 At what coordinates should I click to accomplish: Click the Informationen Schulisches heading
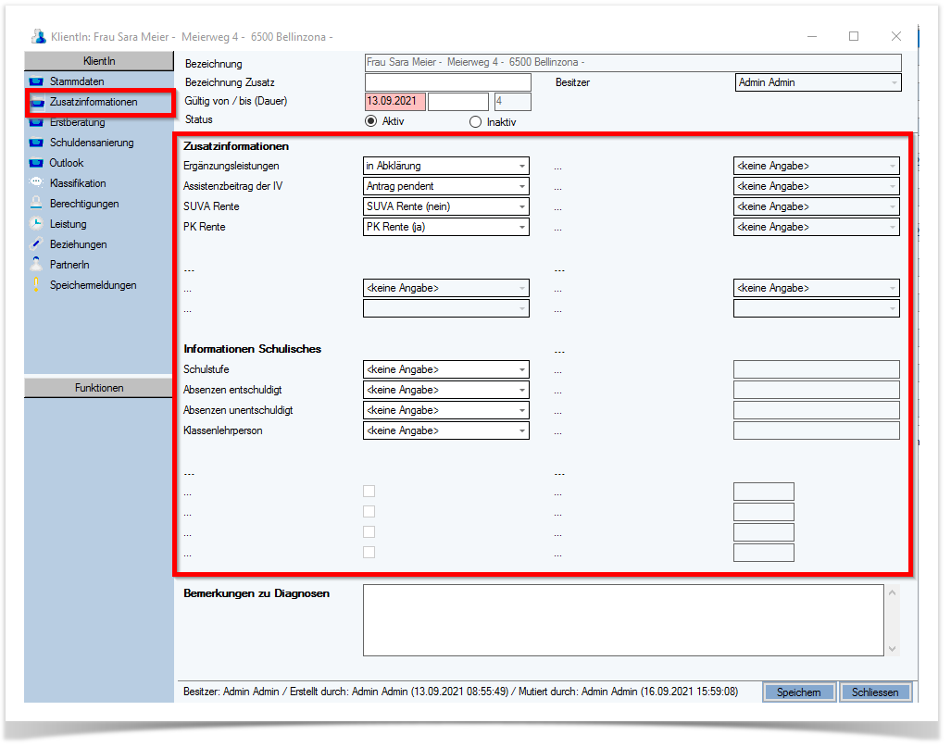tap(252, 349)
